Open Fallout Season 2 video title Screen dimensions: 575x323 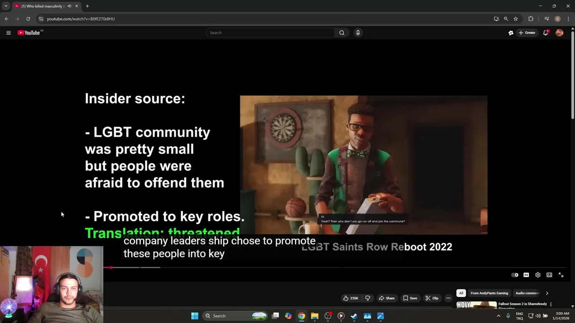pos(522,305)
